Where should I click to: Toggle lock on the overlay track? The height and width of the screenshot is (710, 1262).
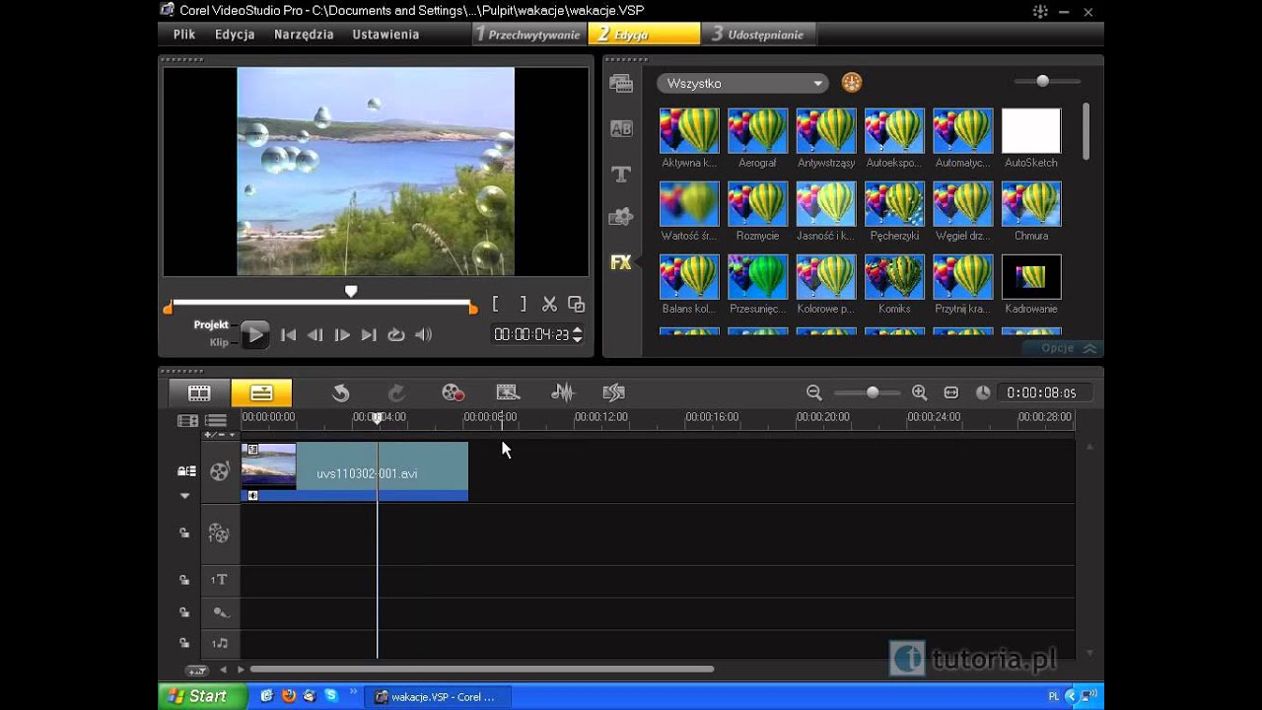(x=184, y=533)
